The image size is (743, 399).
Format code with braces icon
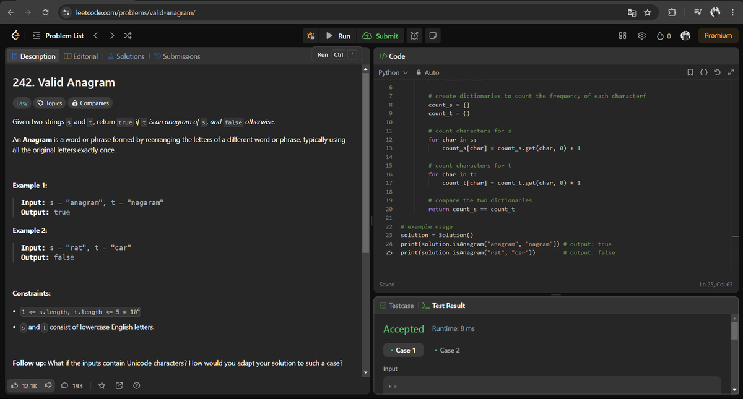pos(703,73)
